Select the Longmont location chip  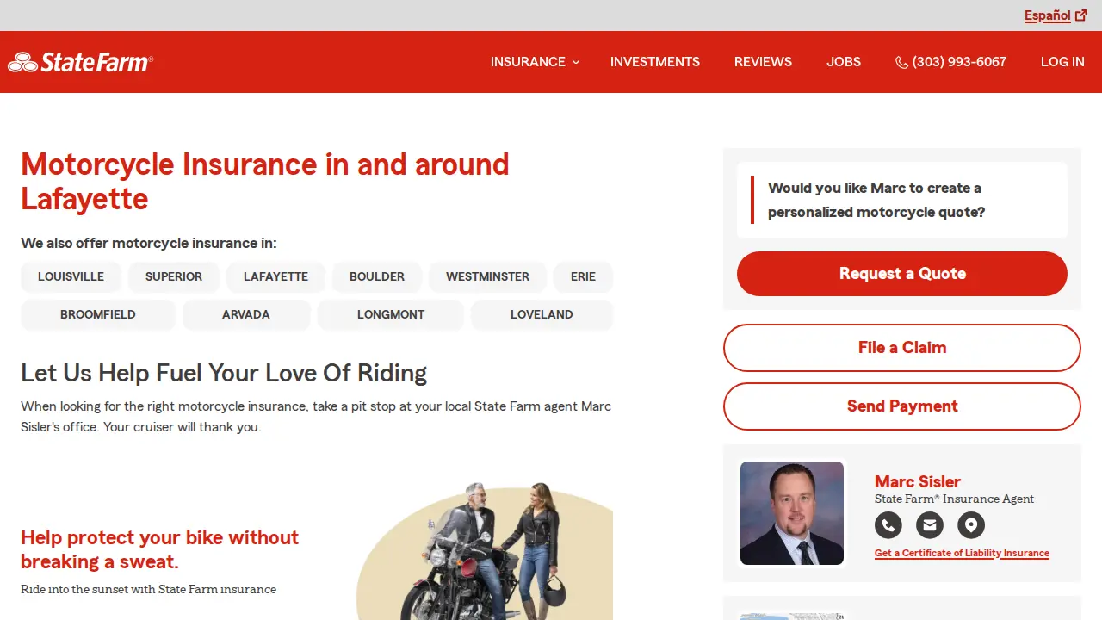(391, 314)
